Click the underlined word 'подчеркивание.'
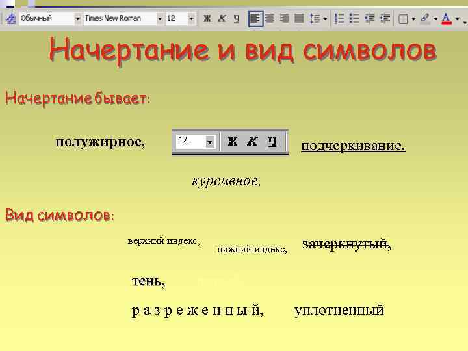468x351 pixels. click(353, 146)
